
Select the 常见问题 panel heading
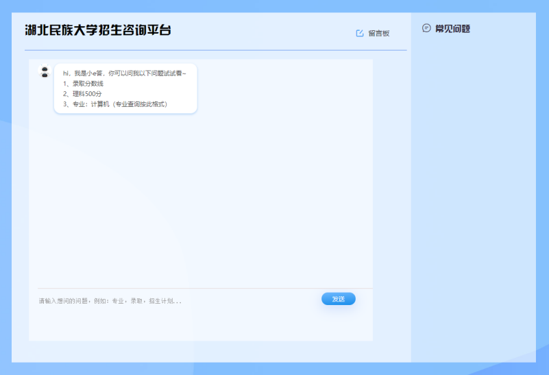(x=452, y=29)
